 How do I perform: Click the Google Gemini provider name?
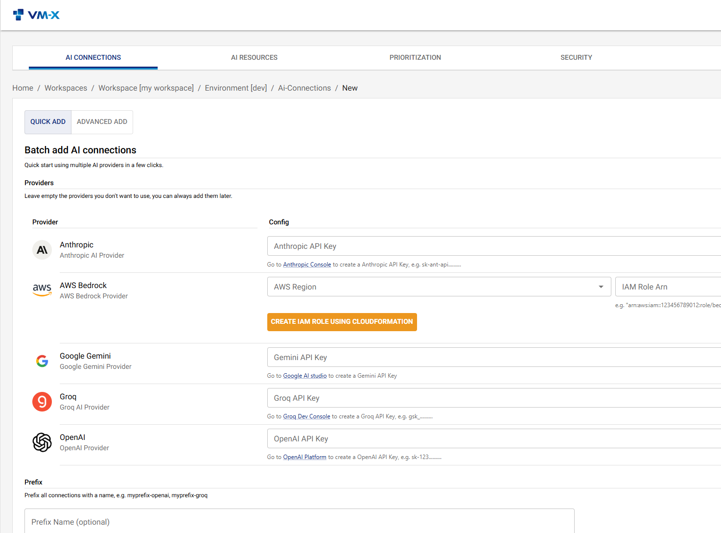pos(85,356)
